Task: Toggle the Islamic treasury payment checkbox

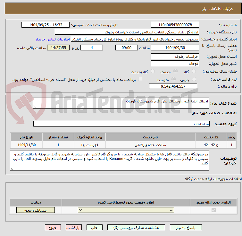Action: [x=140, y=79]
